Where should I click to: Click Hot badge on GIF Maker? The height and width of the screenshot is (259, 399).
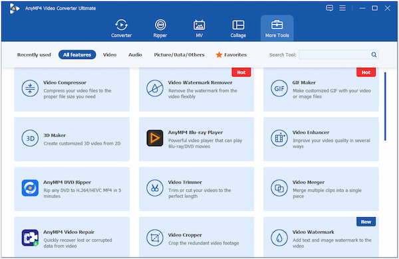[x=366, y=72]
